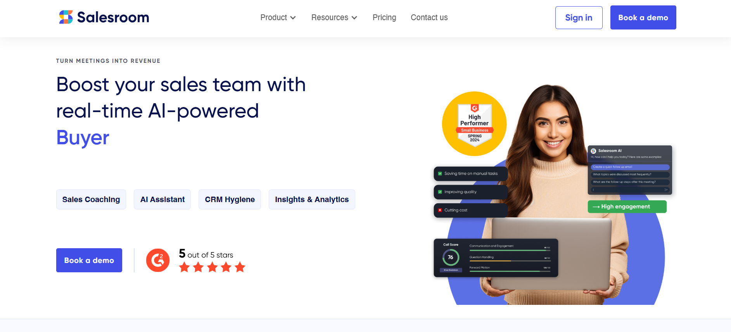Click the Salesroom AI chat avatar icon

[593, 151]
